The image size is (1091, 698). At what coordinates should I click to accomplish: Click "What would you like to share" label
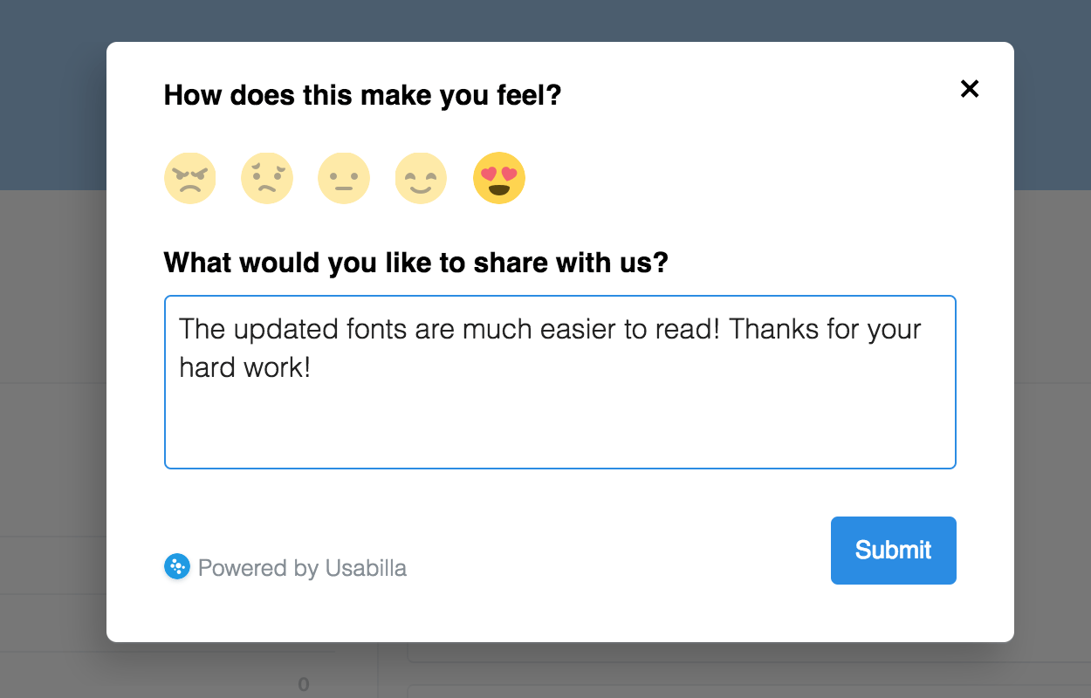(415, 262)
